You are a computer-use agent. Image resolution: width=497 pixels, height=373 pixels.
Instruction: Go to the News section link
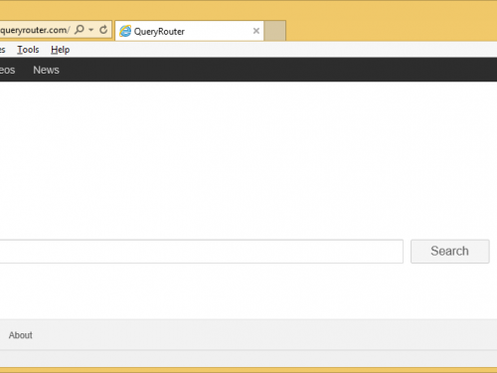click(46, 70)
